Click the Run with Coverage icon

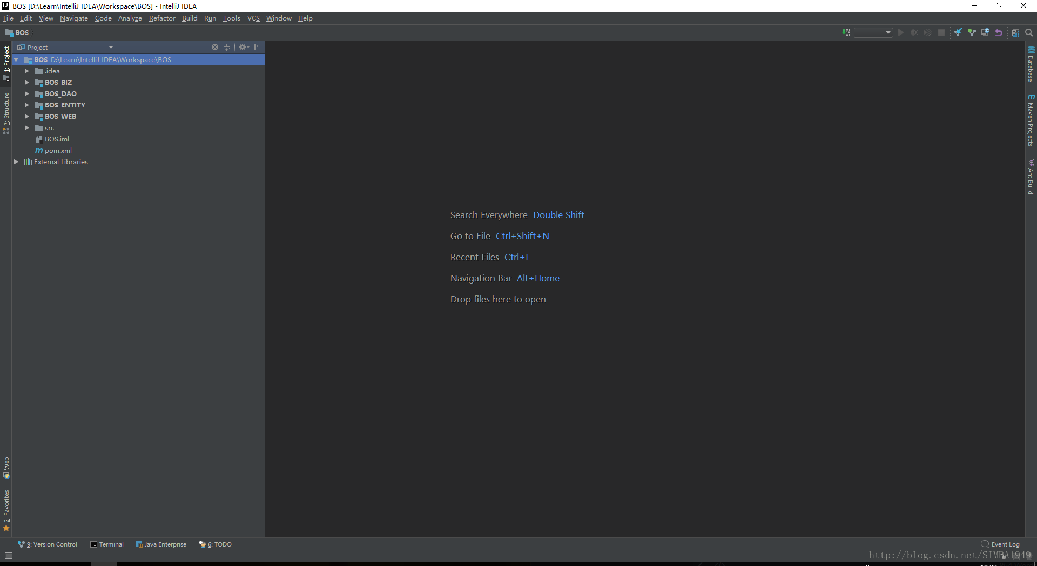927,32
